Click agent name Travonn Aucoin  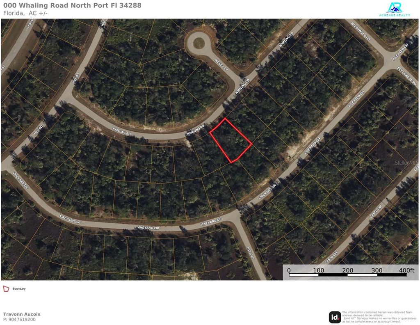click(22, 314)
